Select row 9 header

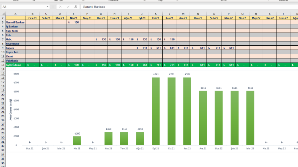pyautogui.click(x=3, y=48)
